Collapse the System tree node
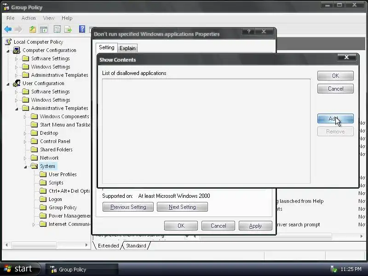The width and height of the screenshot is (368, 276). (25, 167)
